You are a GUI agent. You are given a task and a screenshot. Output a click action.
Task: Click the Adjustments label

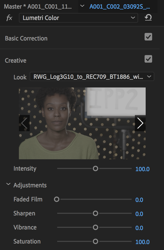point(30,185)
